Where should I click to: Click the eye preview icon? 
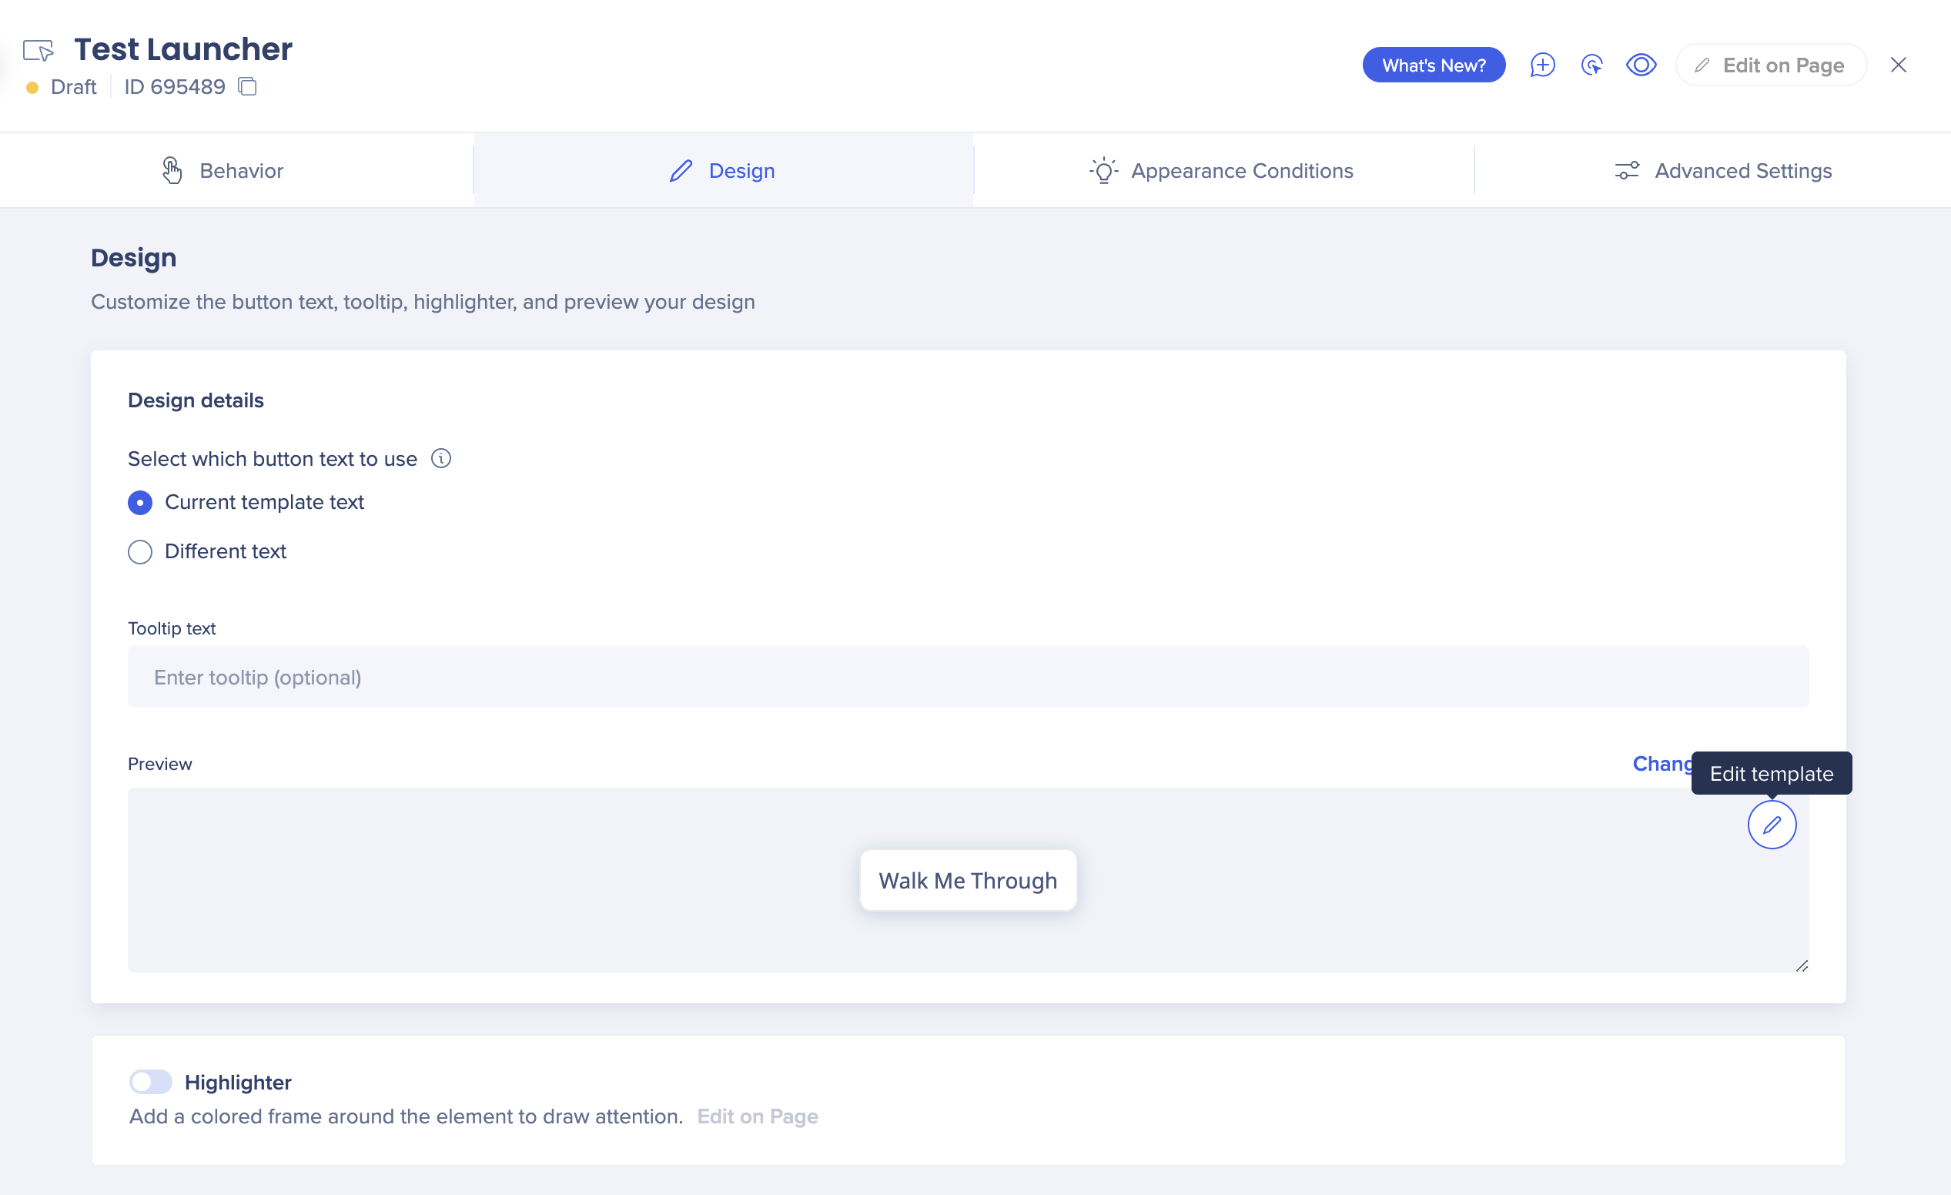coord(1641,65)
